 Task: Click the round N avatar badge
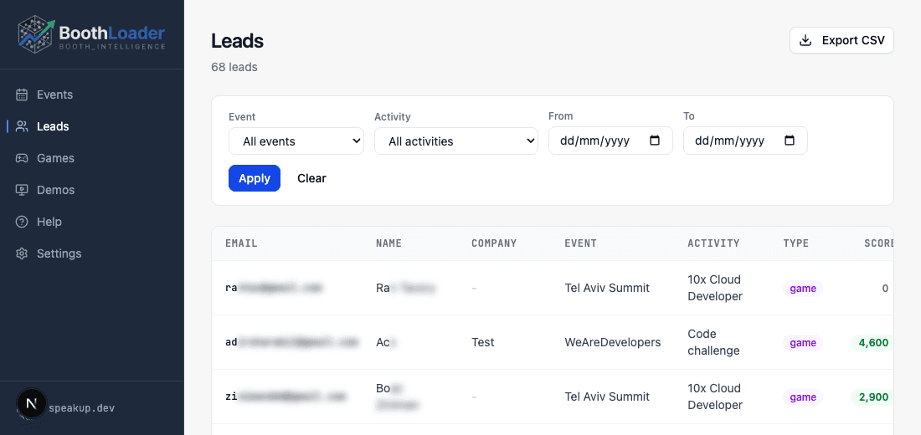click(x=31, y=403)
